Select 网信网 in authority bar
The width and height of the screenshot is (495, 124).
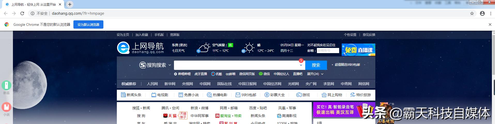364,84
